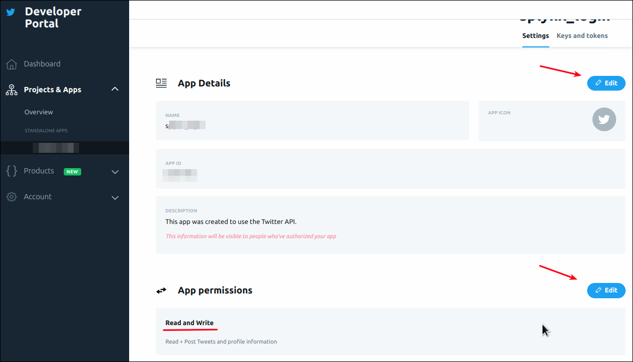Expand the Account menu chevron
The width and height of the screenshot is (633, 362).
[x=115, y=198]
